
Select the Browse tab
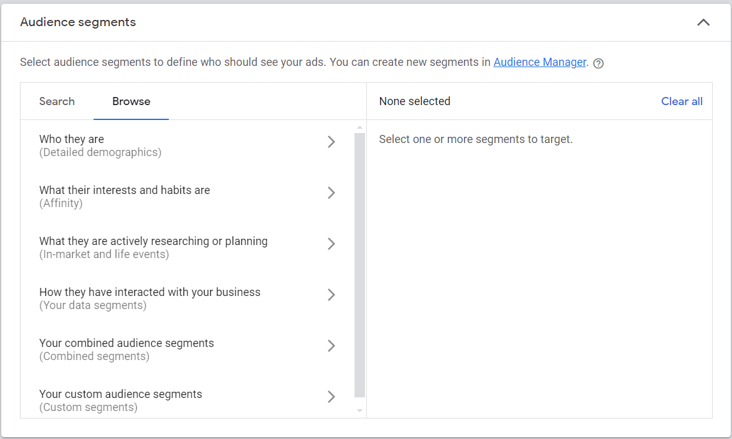(x=131, y=101)
